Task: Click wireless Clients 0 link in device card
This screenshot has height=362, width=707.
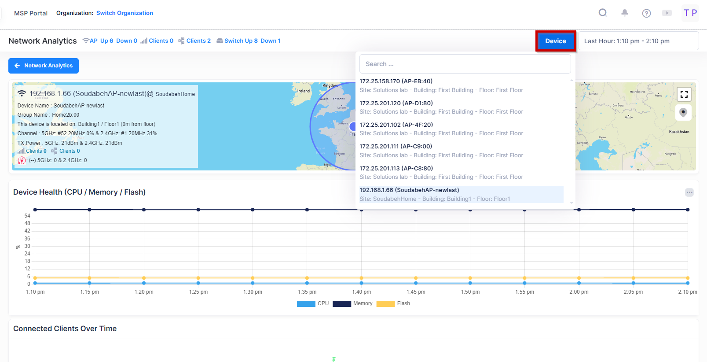Action: click(36, 151)
